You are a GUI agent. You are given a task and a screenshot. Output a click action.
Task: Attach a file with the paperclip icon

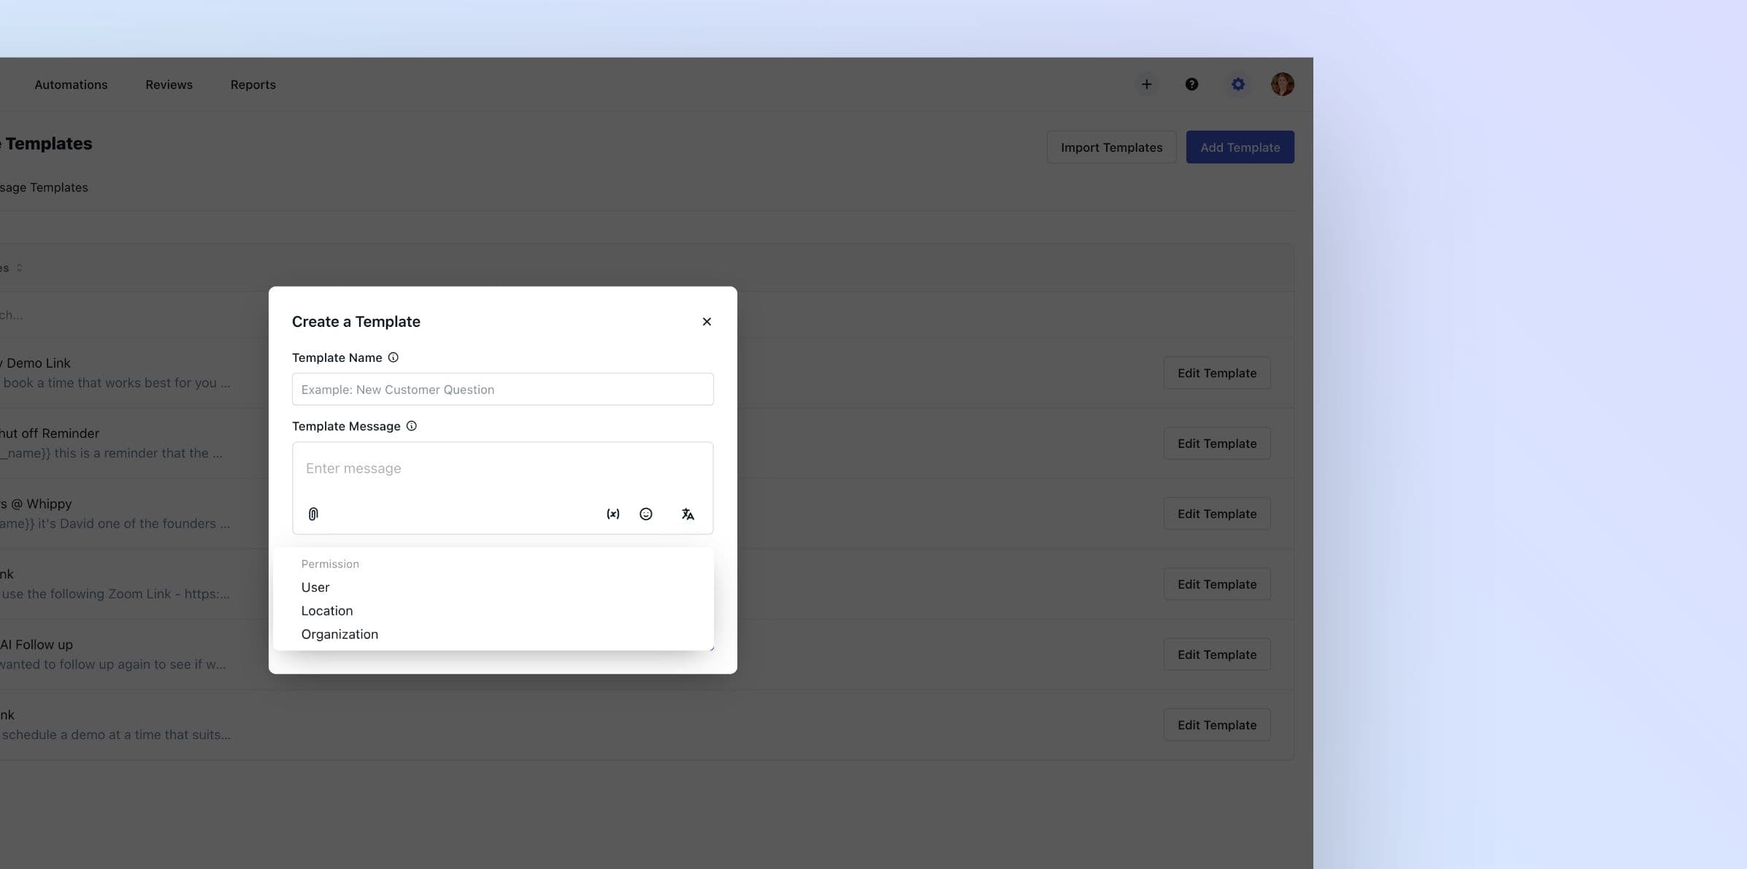(x=313, y=514)
